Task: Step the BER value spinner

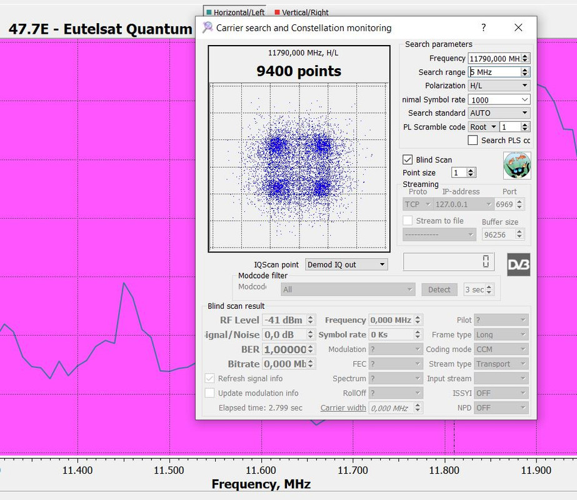Action: tap(311, 349)
